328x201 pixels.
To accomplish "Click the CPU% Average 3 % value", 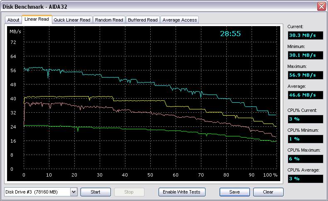I will 306,179.
